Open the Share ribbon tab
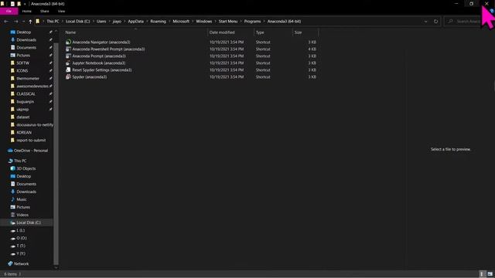Image resolution: width=495 pixels, height=278 pixels. coord(45,11)
